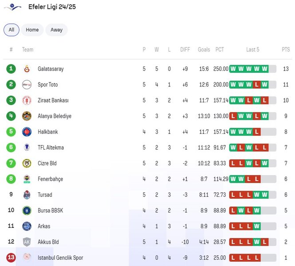
Task: Click the Fenerbahçe team logo
Action: [x=27, y=179]
